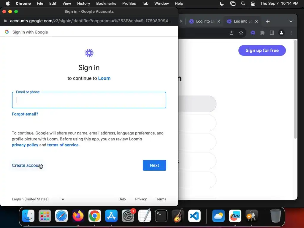Open the View menu
This screenshot has height=228, width=304.
67,4
